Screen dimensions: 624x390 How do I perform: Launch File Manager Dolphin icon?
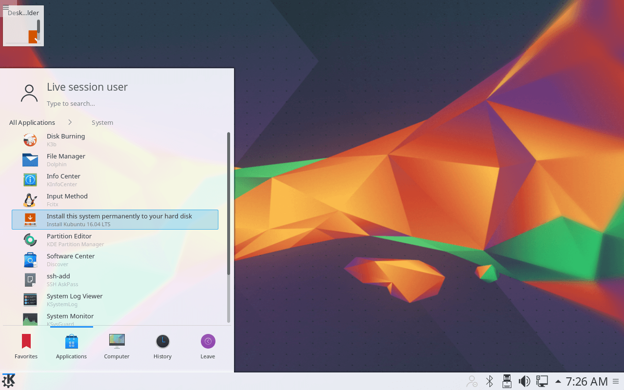point(30,160)
